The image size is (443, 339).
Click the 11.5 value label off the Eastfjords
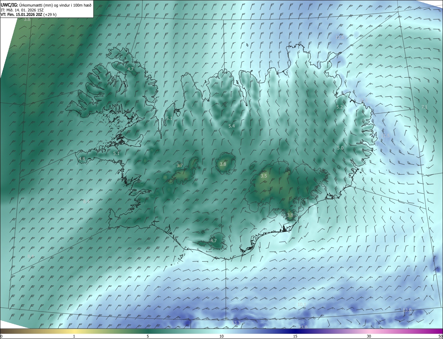click(x=386, y=136)
